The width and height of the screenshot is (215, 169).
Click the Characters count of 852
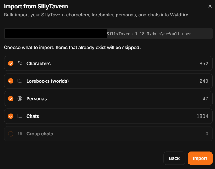[x=204, y=64]
